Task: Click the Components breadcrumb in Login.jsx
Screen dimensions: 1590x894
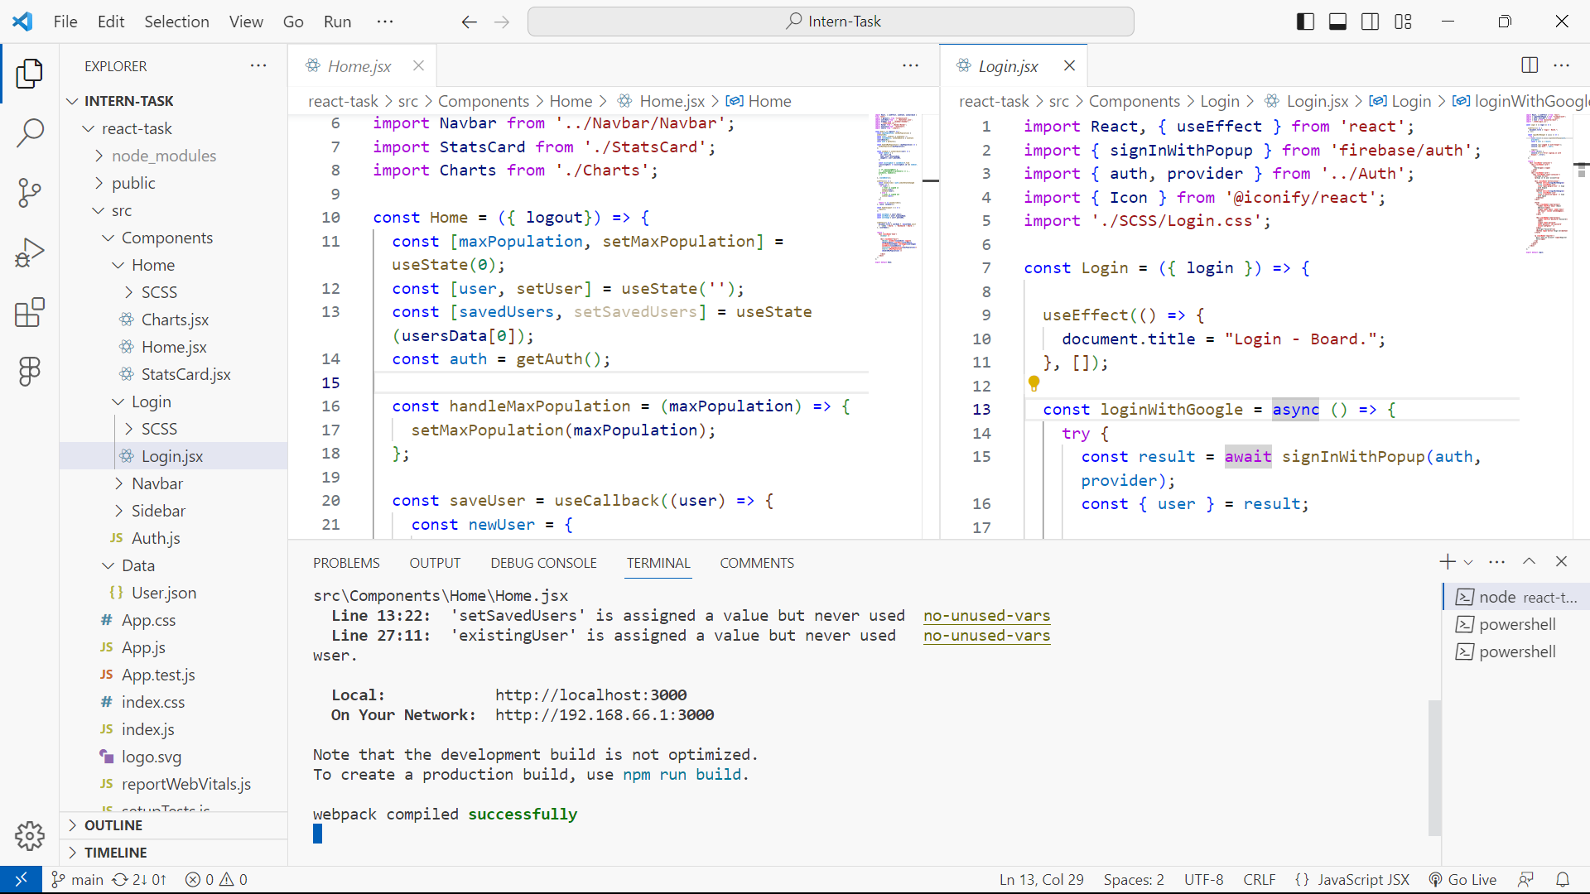Action: point(1135,101)
